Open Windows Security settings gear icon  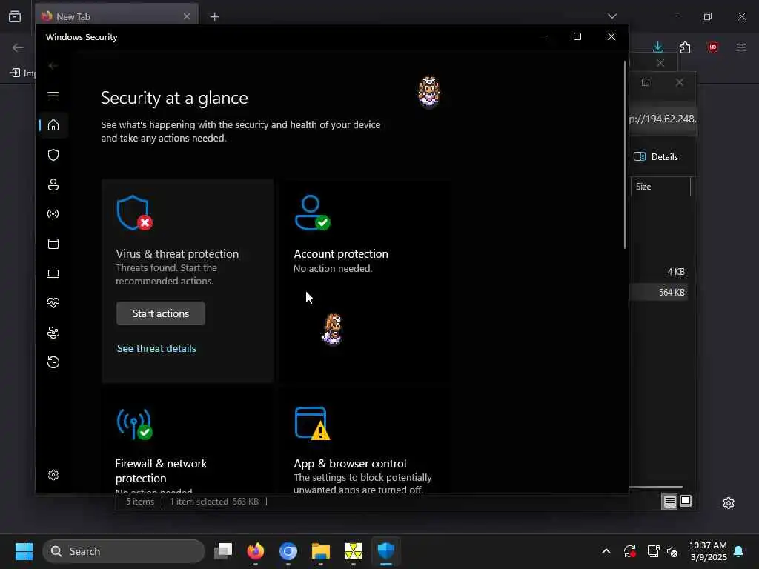pyautogui.click(x=53, y=475)
